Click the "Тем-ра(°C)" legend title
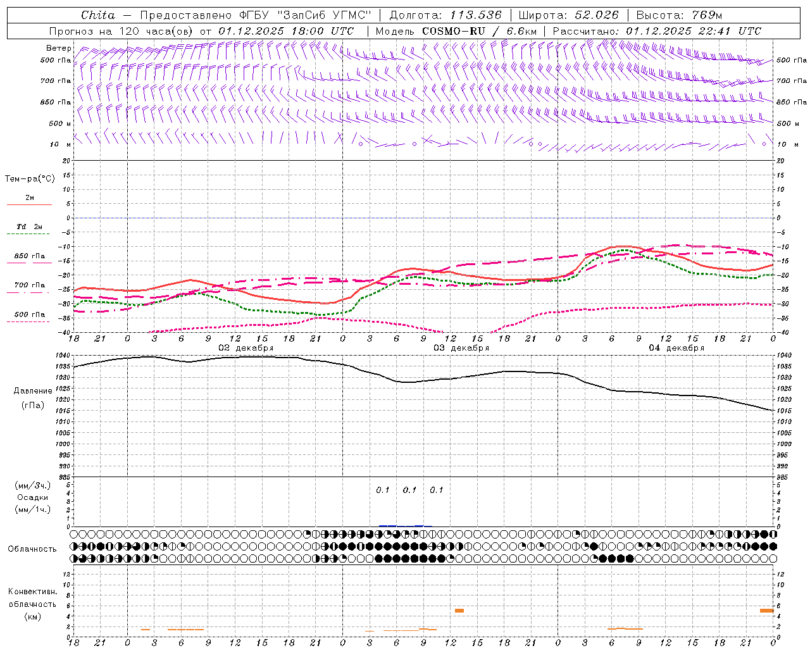The width and height of the screenshot is (810, 648). (x=30, y=179)
